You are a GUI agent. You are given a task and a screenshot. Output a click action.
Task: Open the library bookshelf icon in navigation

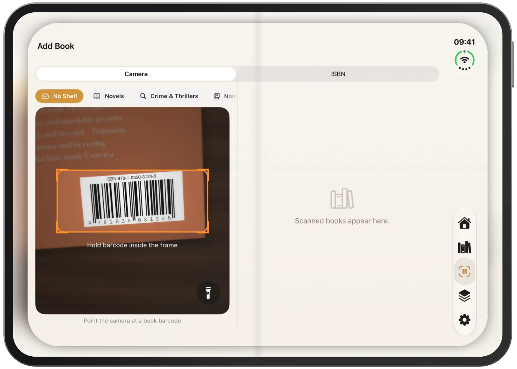(x=464, y=247)
